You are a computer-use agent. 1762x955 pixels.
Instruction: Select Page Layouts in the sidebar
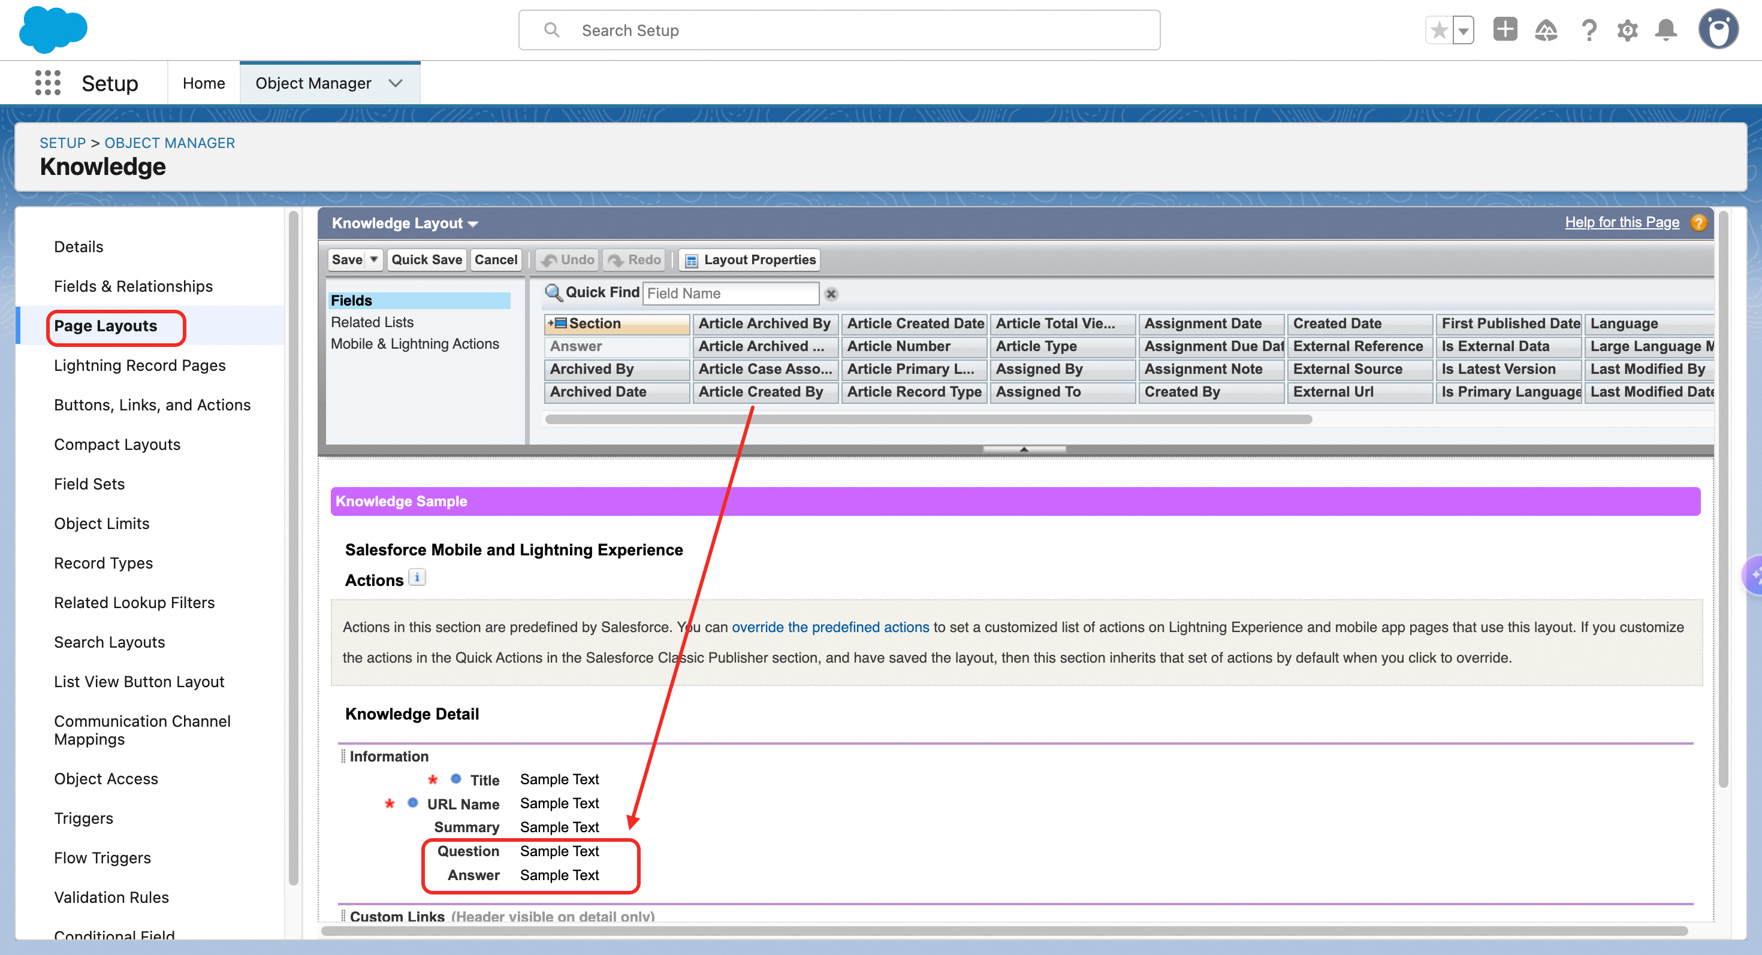pyautogui.click(x=105, y=326)
